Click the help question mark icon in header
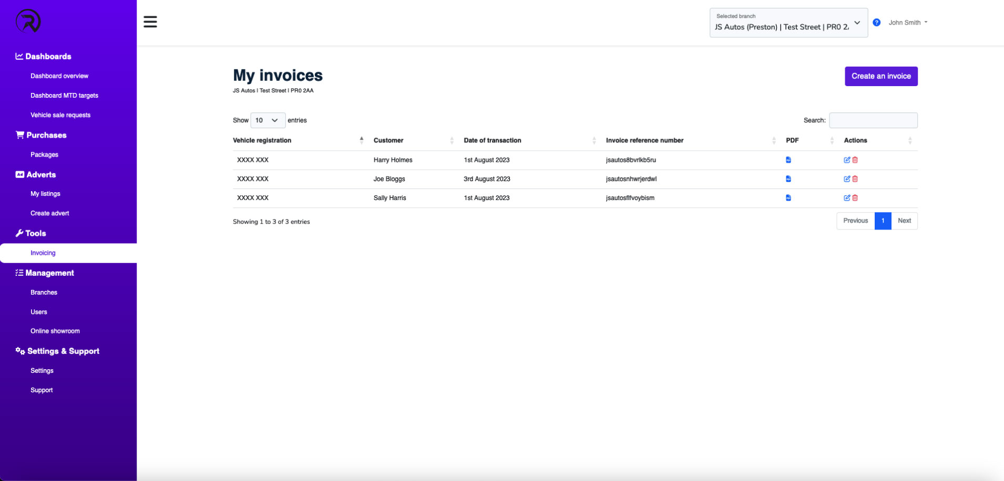Screen dimensions: 1004x481 click(876, 22)
